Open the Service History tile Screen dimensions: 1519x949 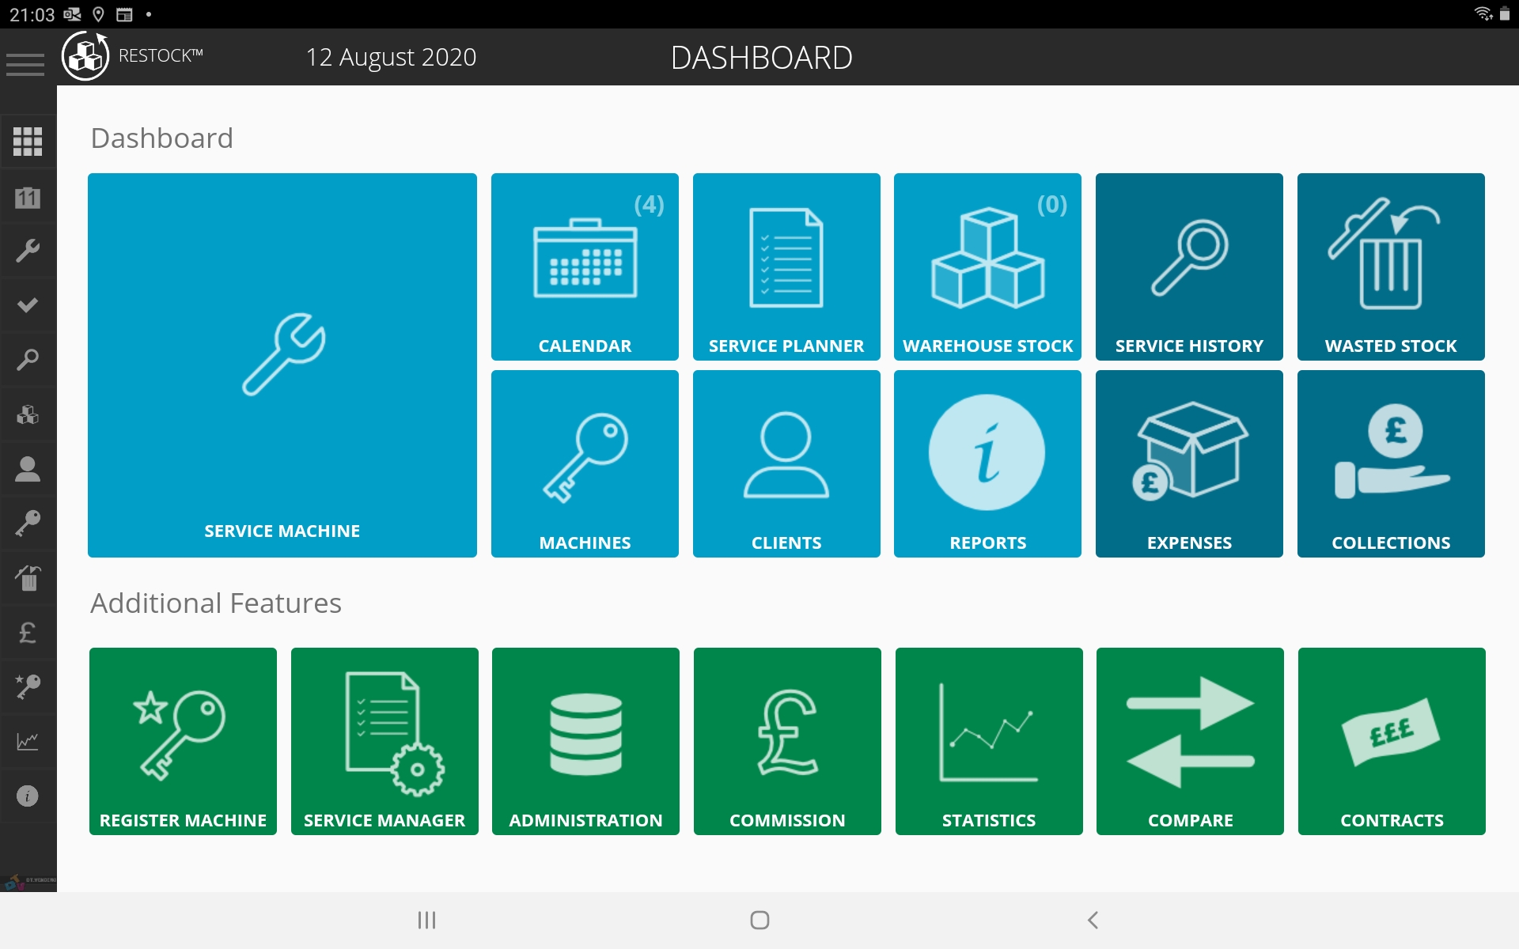[1188, 267]
